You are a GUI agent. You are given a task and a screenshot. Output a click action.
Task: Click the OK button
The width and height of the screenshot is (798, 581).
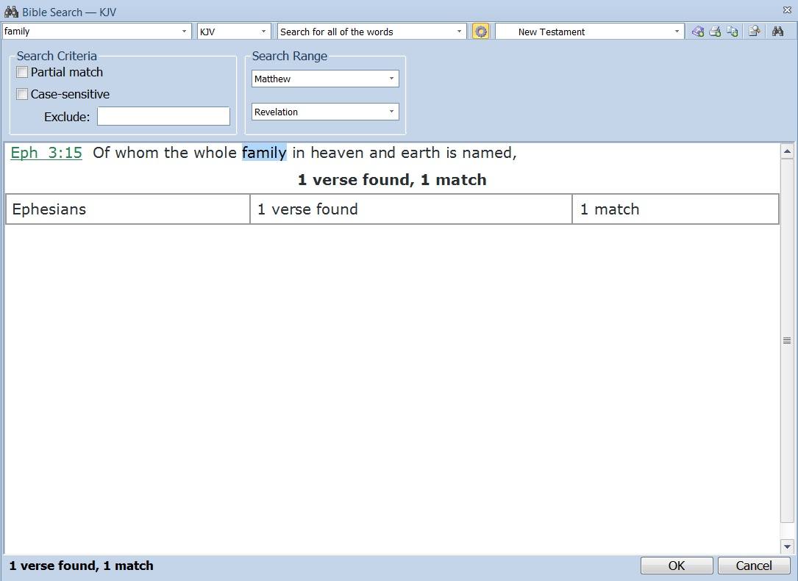click(677, 566)
